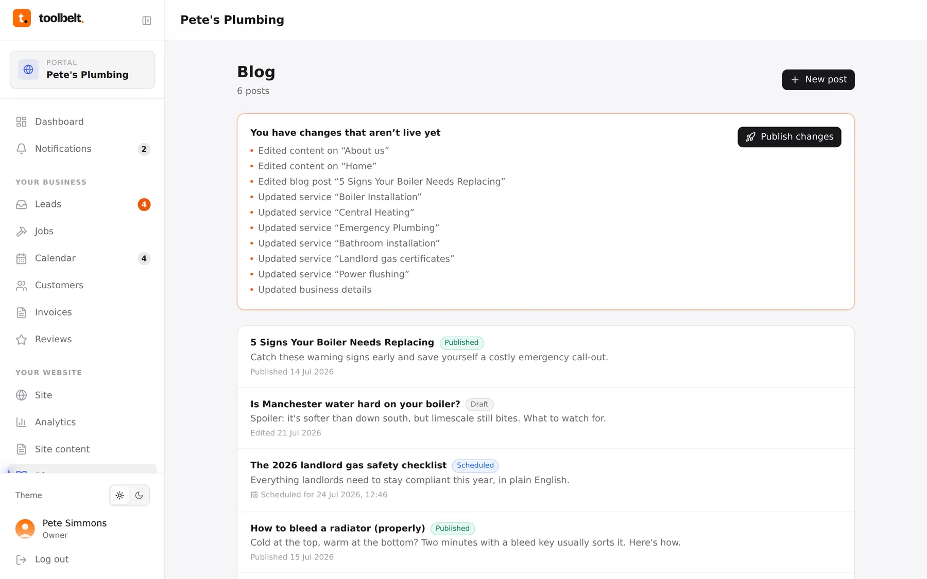Click the scheduled calendar icon before 24 Jul
This screenshot has height=579, width=927.
tap(254, 495)
